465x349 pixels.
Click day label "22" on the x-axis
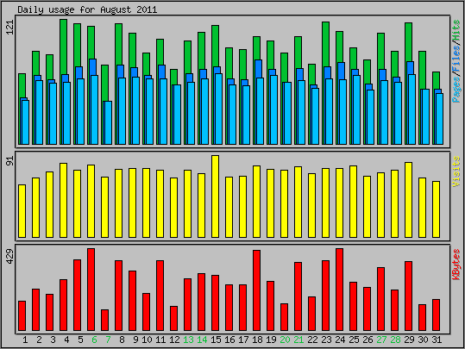point(312,340)
